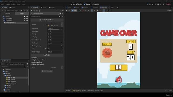Switch scene tree to Remote
The width and height of the screenshot is (173, 97).
click(8, 13)
